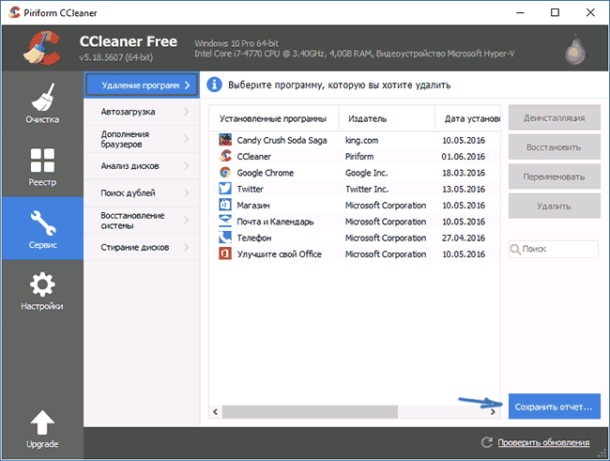610x461 pixels.
Task: Click the Проверить обновления link
Action: [x=543, y=443]
